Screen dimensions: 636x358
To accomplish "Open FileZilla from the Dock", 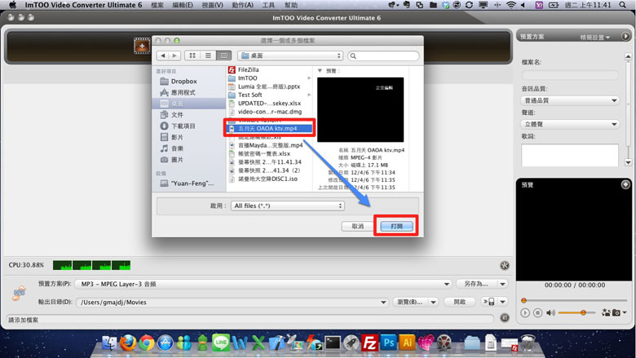I will (369, 343).
